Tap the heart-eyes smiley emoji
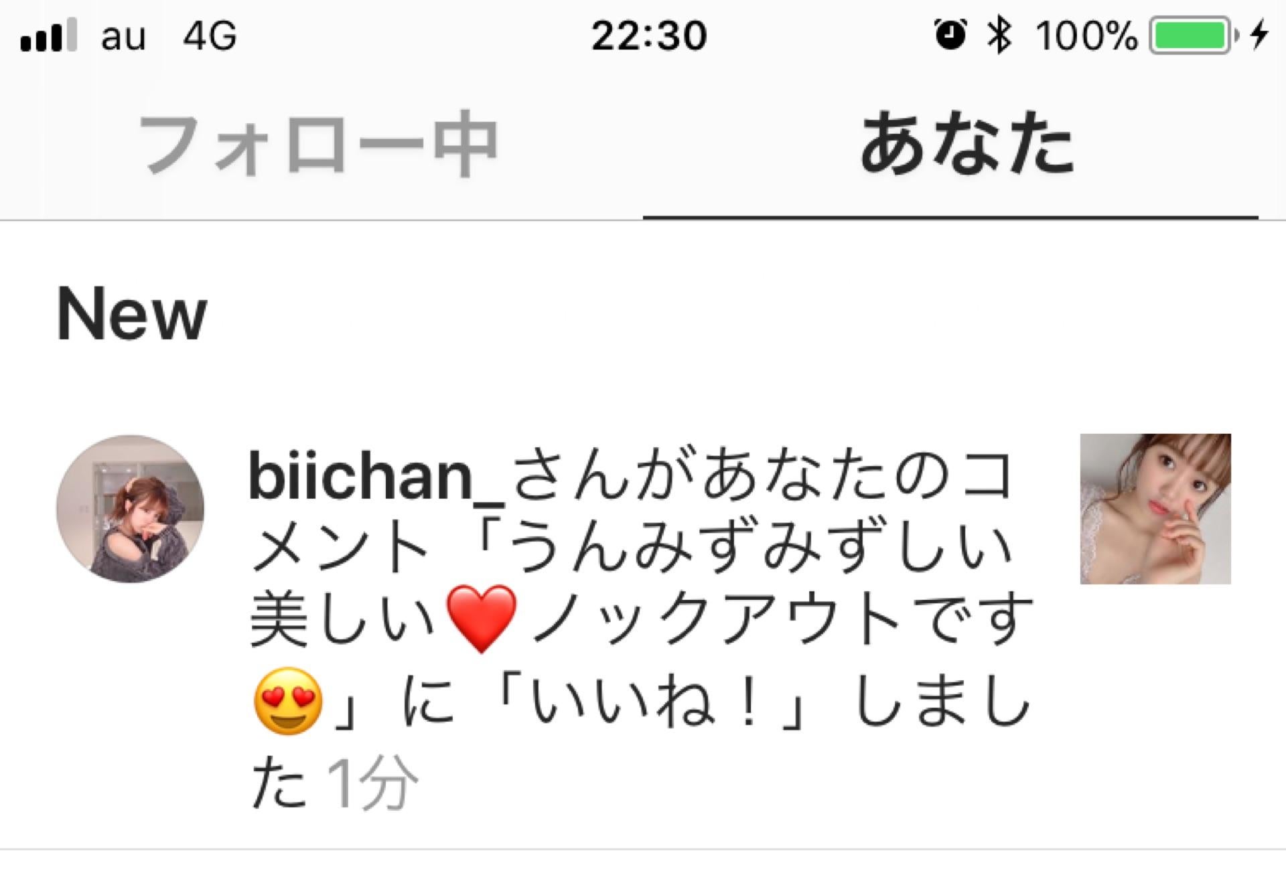Screen dimensions: 1286x869 (x=288, y=701)
